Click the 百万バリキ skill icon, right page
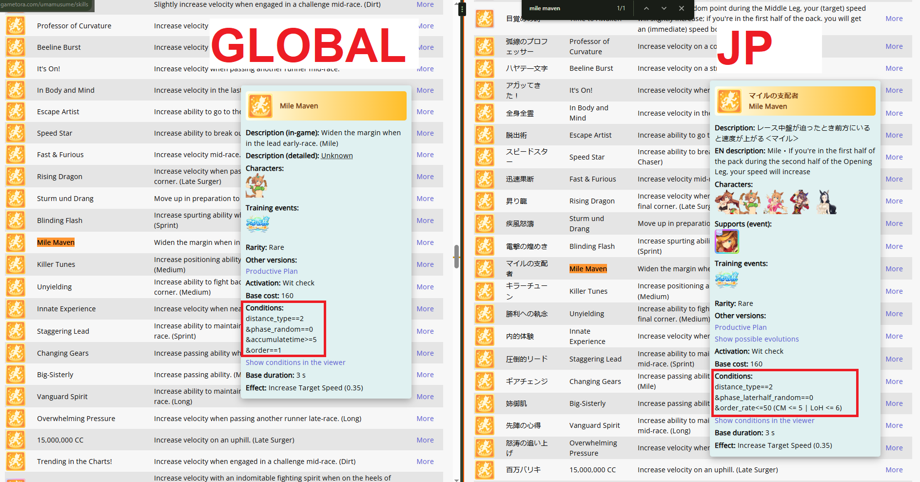 coord(485,470)
